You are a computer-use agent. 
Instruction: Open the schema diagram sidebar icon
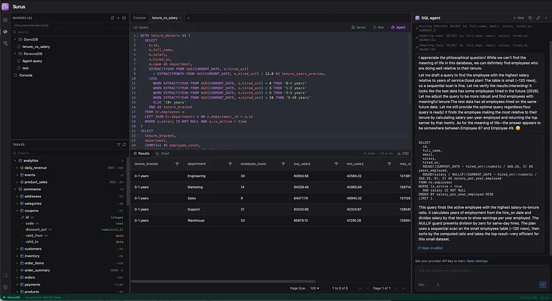click(x=6, y=43)
